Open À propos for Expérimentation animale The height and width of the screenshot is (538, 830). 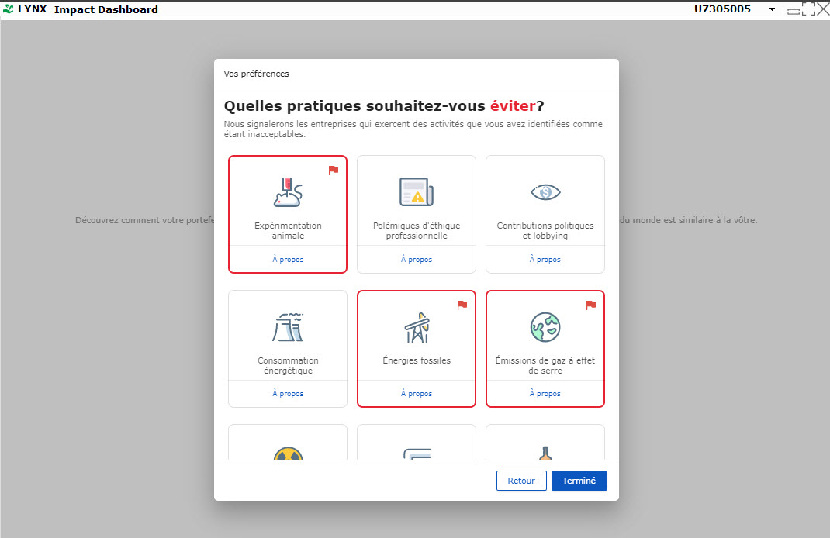coord(288,259)
